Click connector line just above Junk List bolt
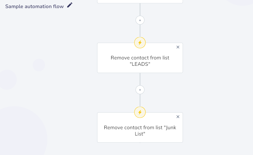This screenshot has height=155, width=253. pos(140,100)
